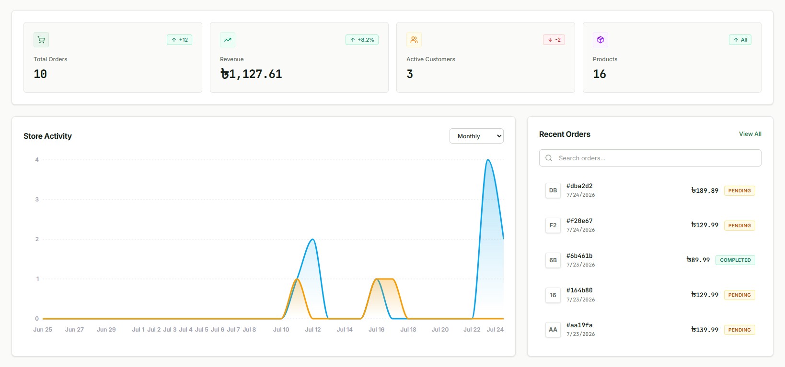
Task: Focus the Search orders field
Action: point(650,158)
